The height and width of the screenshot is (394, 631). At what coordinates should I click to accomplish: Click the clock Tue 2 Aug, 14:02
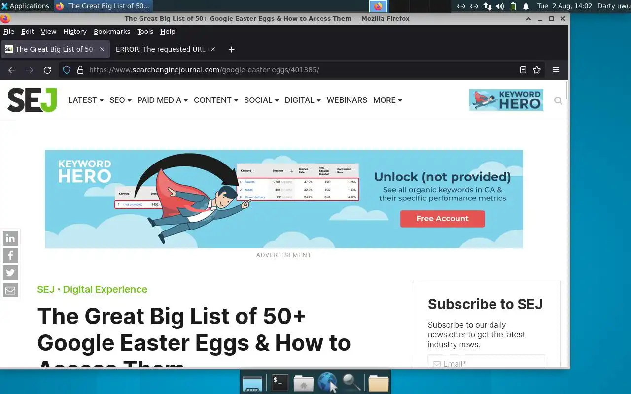pyautogui.click(x=564, y=6)
